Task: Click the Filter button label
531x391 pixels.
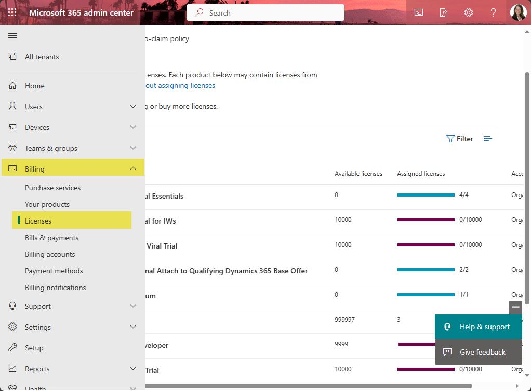Action: pos(464,139)
